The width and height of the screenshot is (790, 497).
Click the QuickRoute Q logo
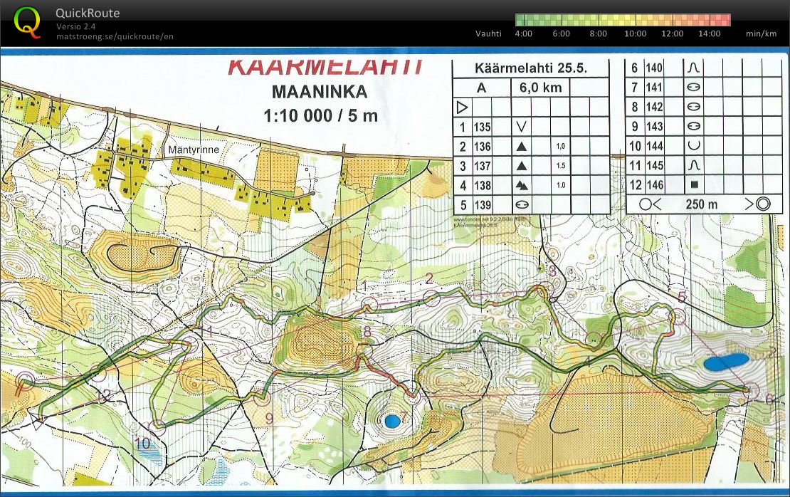pyautogui.click(x=28, y=21)
